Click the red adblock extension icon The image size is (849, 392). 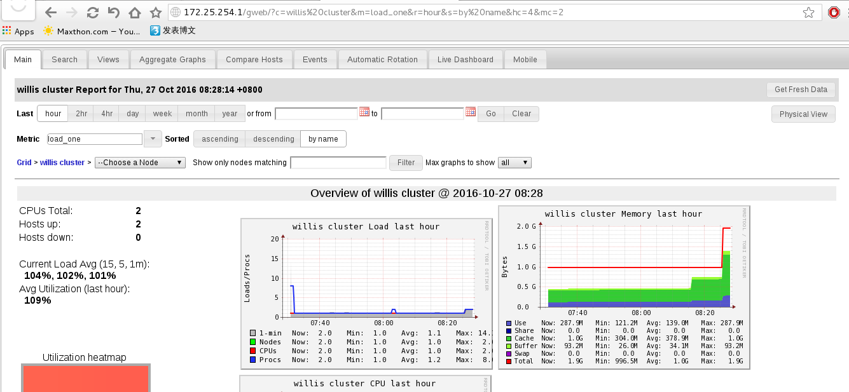click(834, 13)
